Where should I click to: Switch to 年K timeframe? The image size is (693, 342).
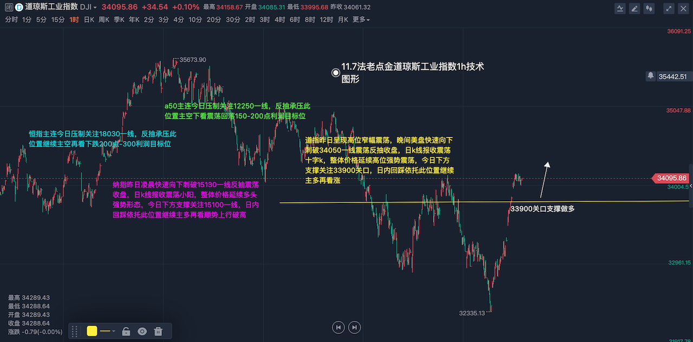134,19
